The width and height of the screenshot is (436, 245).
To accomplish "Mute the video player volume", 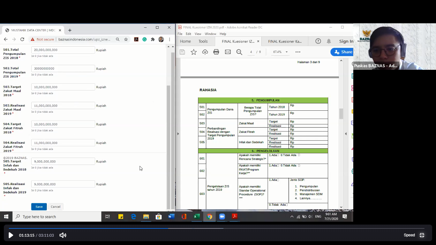I will (63, 235).
